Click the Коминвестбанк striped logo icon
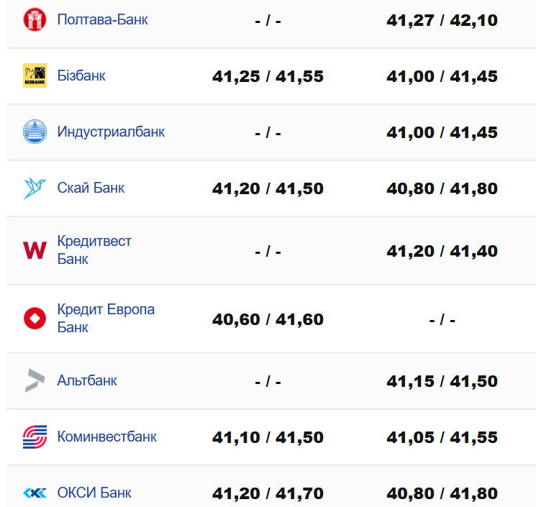Screen dimensions: 536x507 coord(35,437)
